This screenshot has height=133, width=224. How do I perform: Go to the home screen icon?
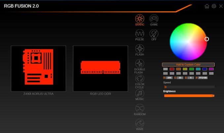[x=207, y=6]
